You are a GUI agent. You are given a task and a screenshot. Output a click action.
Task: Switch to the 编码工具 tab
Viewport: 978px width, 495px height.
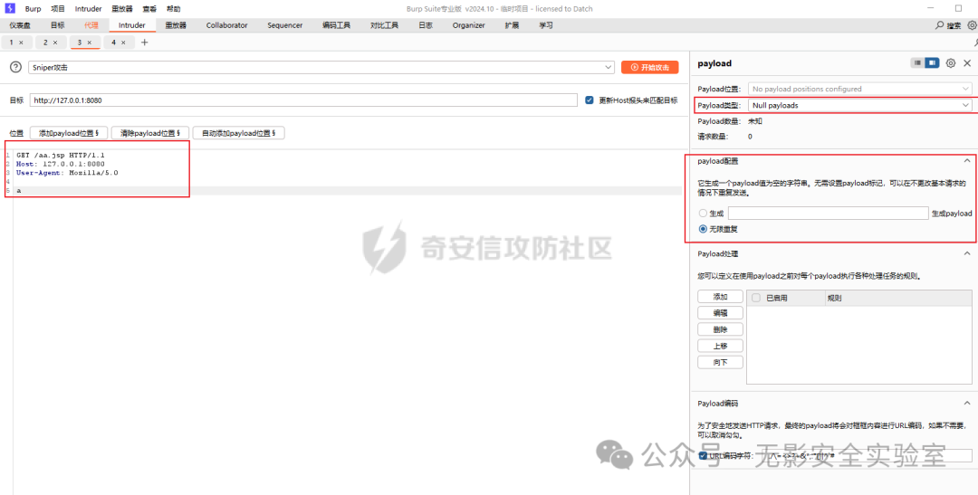pyautogui.click(x=336, y=25)
